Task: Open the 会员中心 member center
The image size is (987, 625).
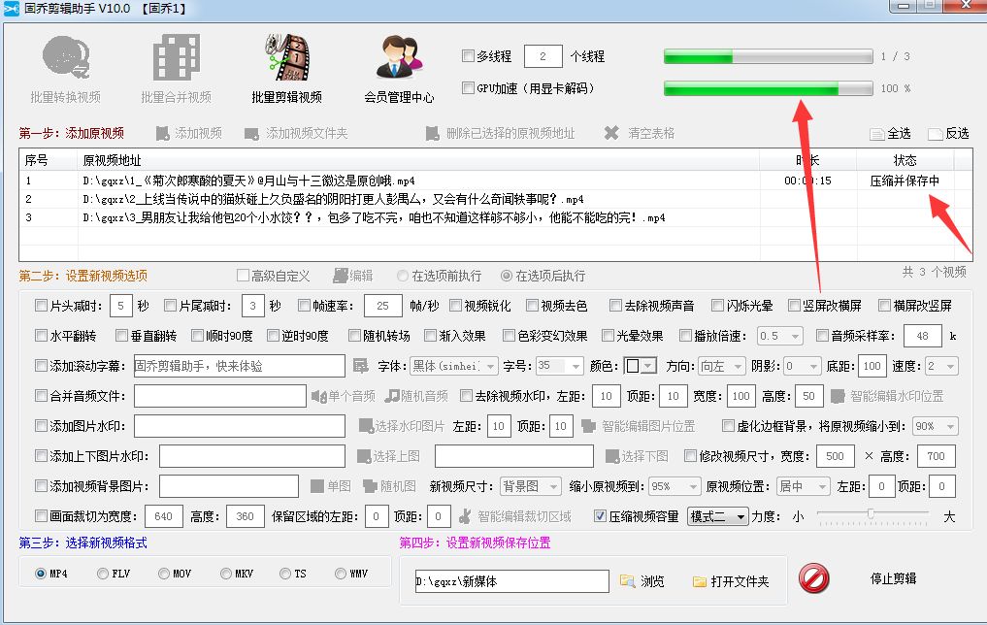Action: 402,66
